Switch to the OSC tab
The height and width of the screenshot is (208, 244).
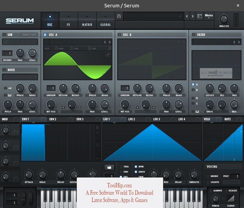tap(50, 21)
